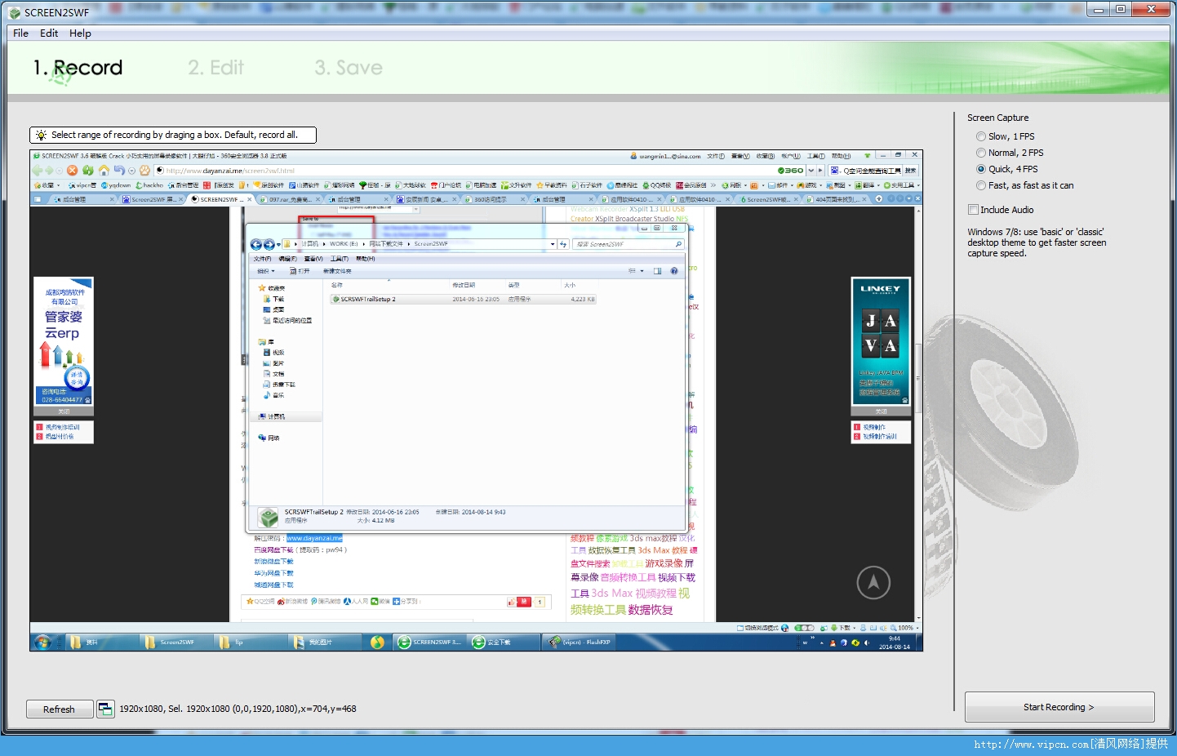This screenshot has height=756, width=1177.
Task: Click Start Recording
Action: click(1059, 707)
